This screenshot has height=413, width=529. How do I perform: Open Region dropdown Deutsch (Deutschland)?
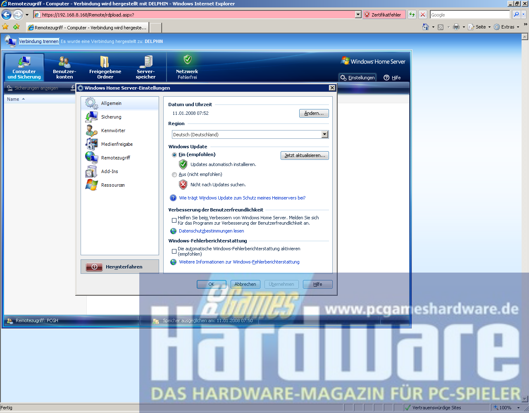tap(250, 135)
